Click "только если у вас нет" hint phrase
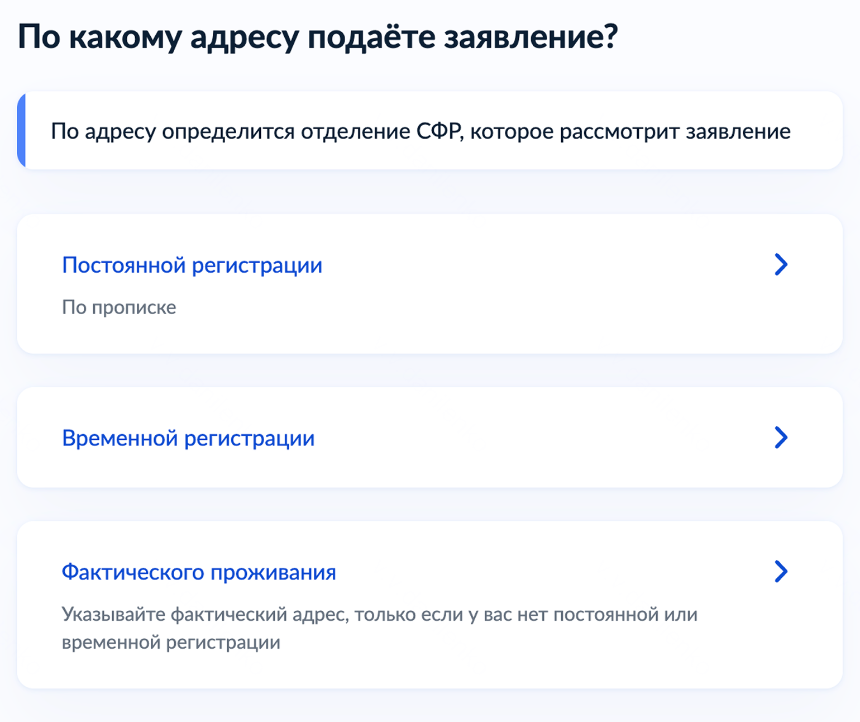The image size is (860, 722). coord(451,615)
